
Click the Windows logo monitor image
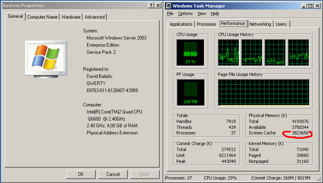click(46, 59)
